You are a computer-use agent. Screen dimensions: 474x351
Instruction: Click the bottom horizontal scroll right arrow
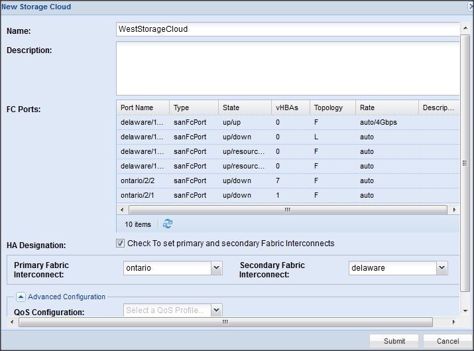pyautogui.click(x=453, y=322)
